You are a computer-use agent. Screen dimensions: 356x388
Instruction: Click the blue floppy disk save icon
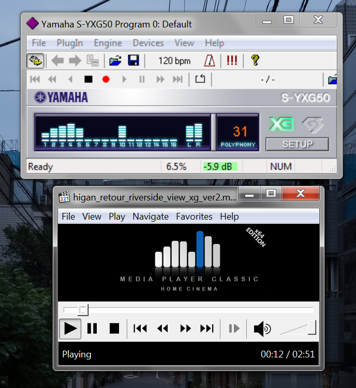[x=133, y=61]
